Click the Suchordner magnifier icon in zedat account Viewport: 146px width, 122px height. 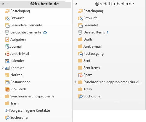(x=80, y=96)
